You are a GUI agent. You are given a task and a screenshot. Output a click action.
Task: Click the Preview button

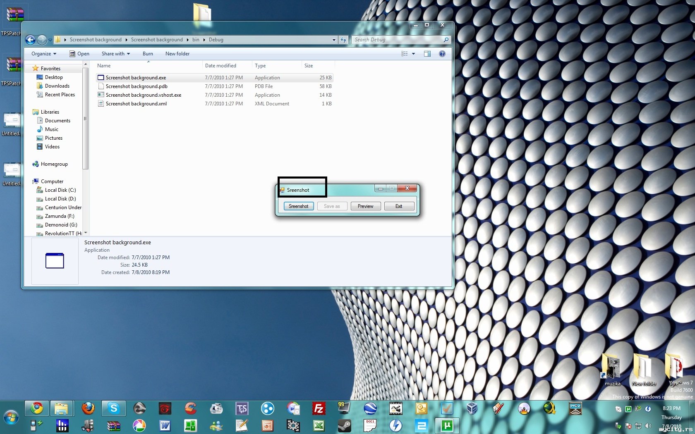(366, 206)
